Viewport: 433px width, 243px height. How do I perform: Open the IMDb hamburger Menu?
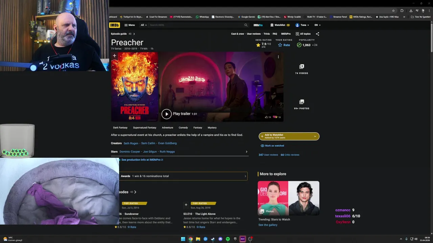tap(130, 25)
